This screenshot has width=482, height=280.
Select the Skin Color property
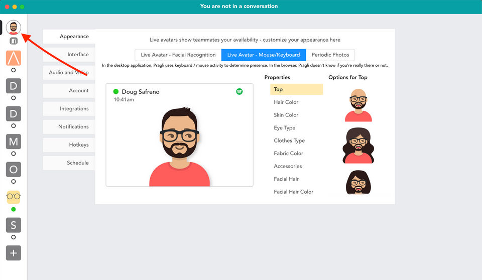pyautogui.click(x=286, y=115)
